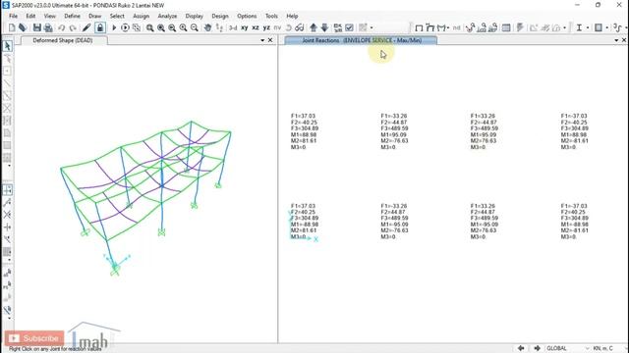This screenshot has height=353, width=629.
Task: Open the Analyze menu
Action: 167,16
